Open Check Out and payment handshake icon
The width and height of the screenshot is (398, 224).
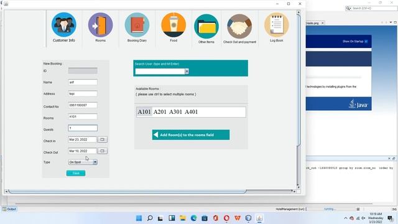click(239, 26)
